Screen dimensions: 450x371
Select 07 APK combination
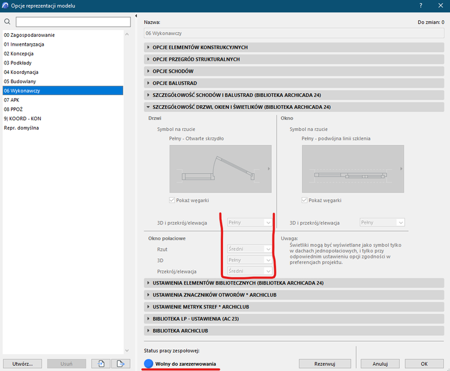click(63, 100)
